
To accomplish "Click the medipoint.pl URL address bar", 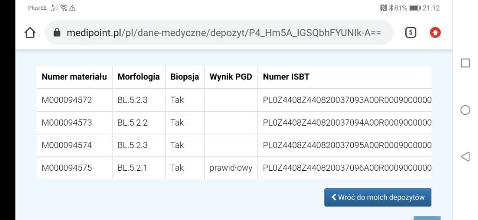I will (x=219, y=33).
